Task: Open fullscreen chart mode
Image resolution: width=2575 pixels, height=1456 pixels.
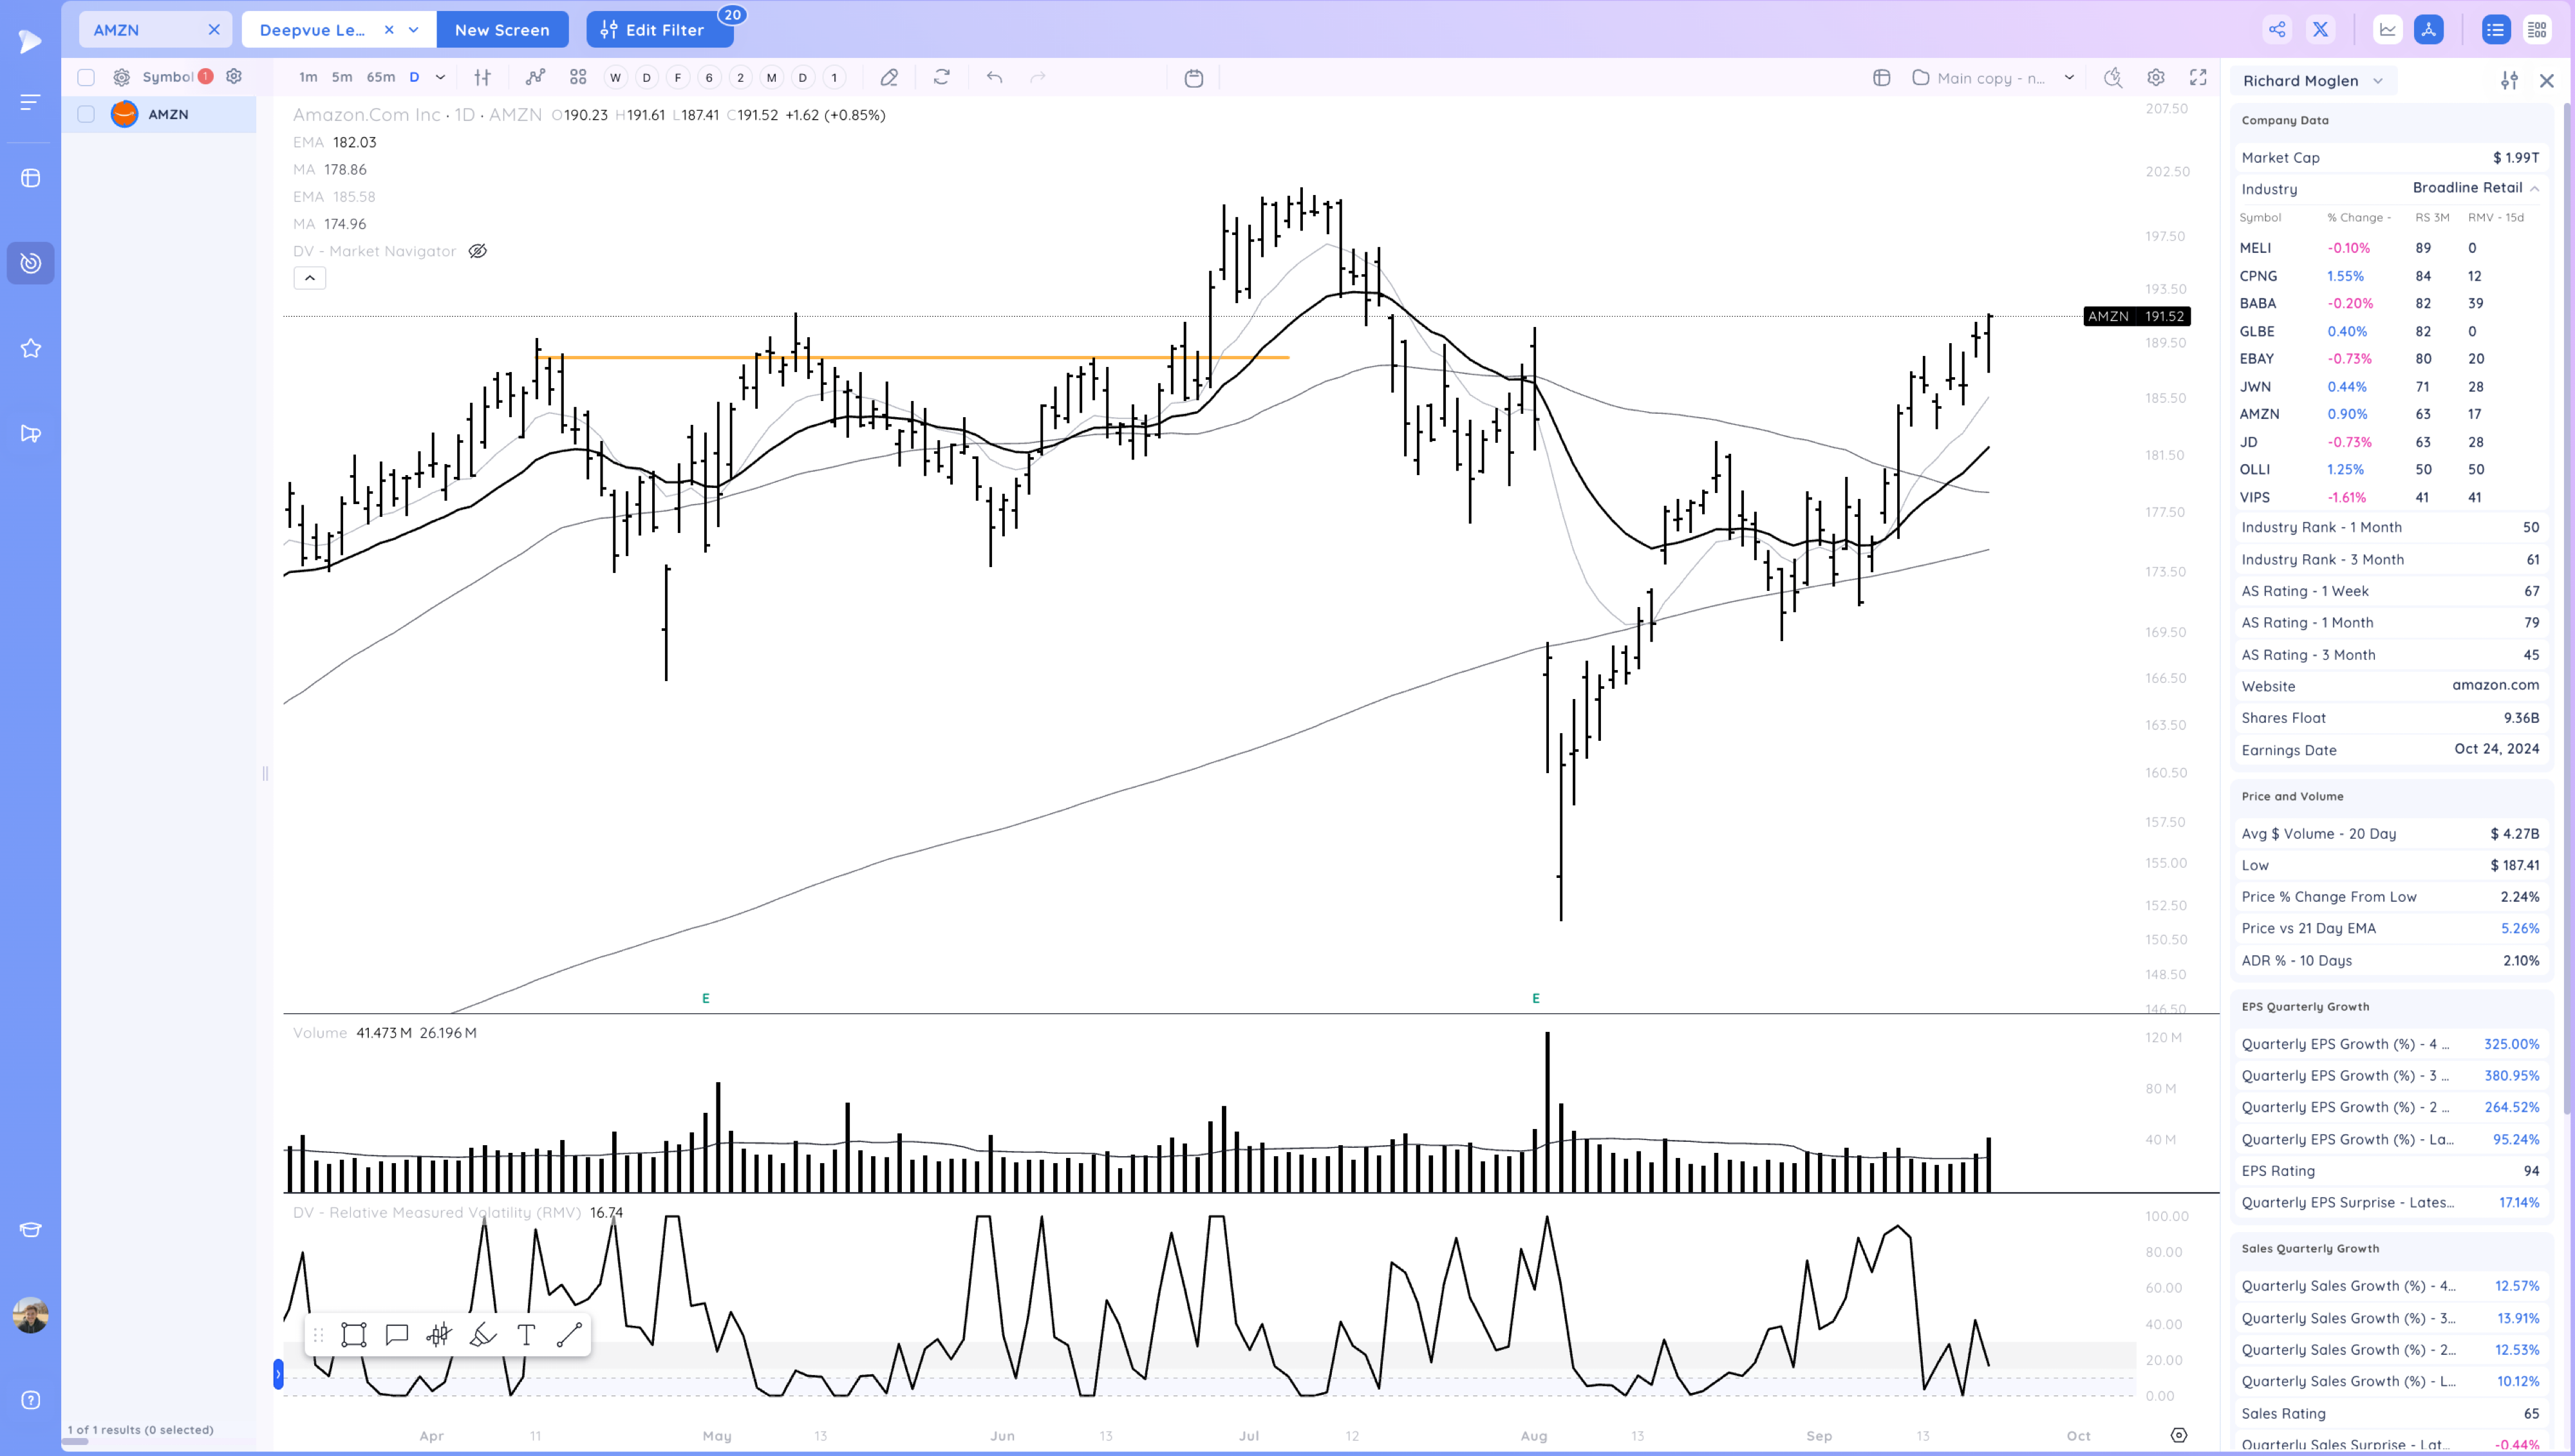Action: [x=2198, y=78]
